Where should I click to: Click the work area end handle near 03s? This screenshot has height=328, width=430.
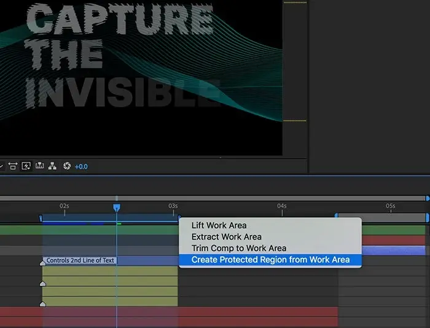coord(179,218)
